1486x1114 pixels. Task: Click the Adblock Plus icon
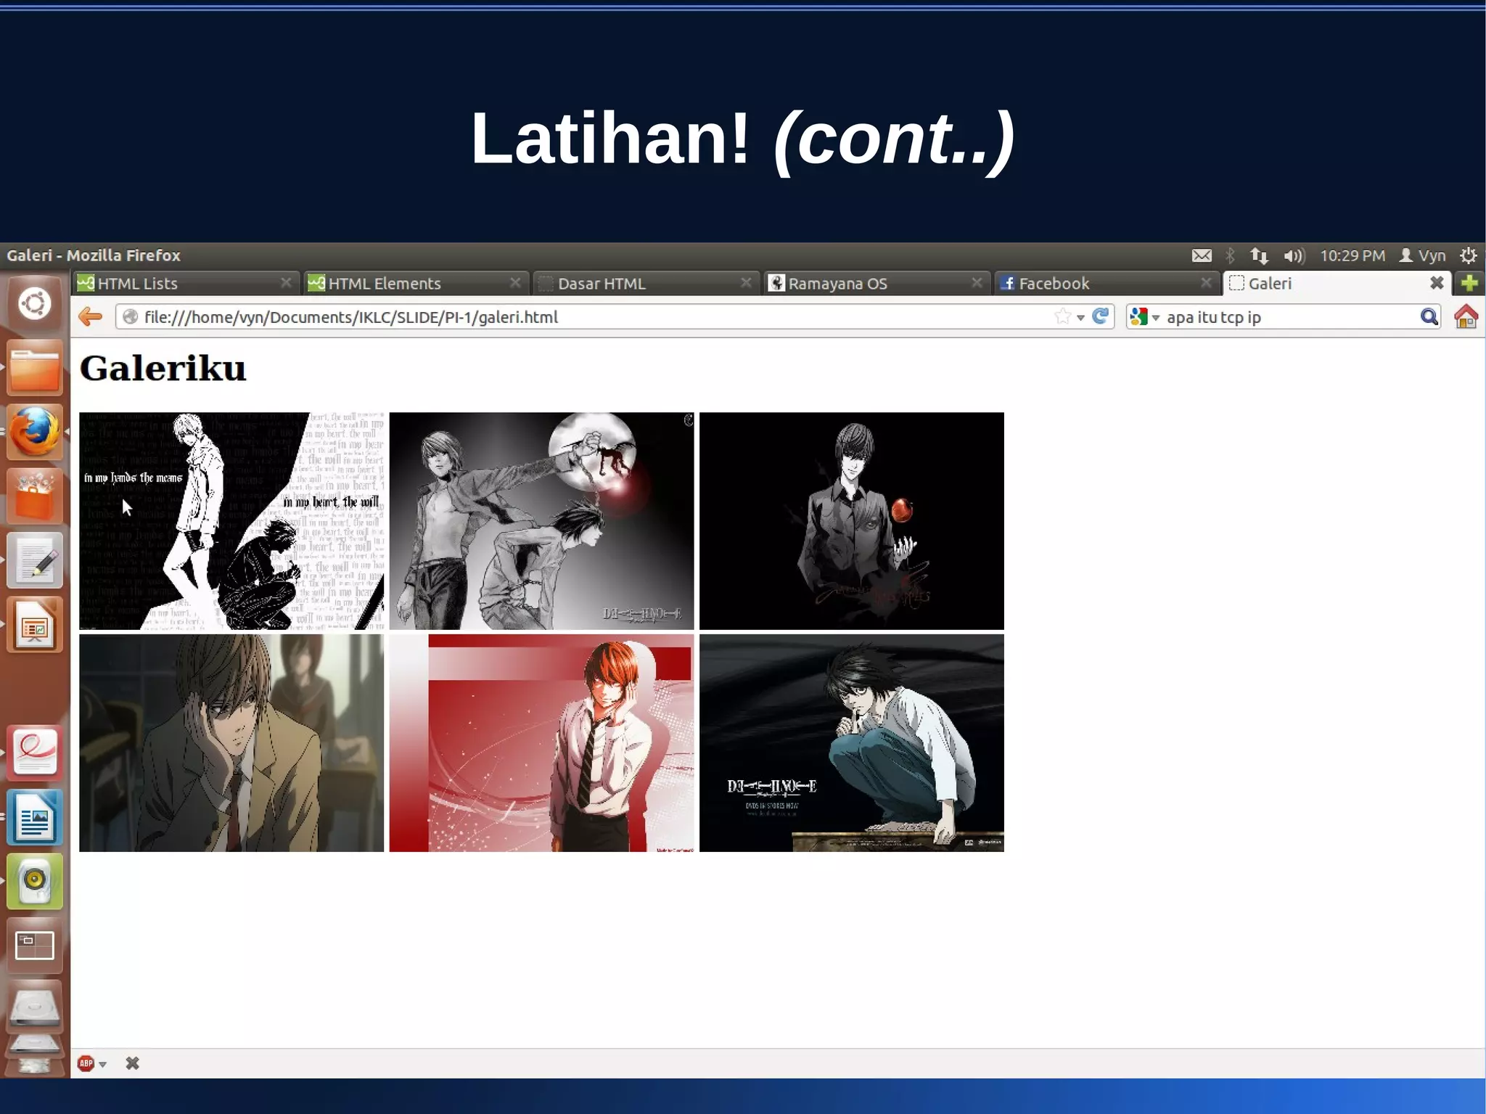point(86,1063)
